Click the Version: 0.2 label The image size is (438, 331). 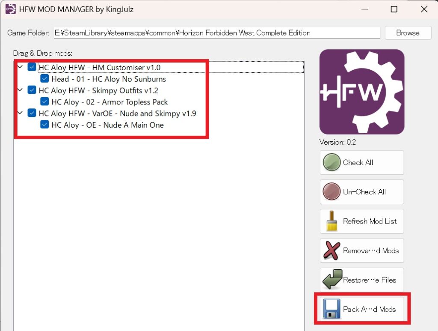tap(338, 142)
